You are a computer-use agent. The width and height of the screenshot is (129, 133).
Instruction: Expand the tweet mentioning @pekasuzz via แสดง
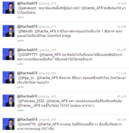[x=20, y=17]
